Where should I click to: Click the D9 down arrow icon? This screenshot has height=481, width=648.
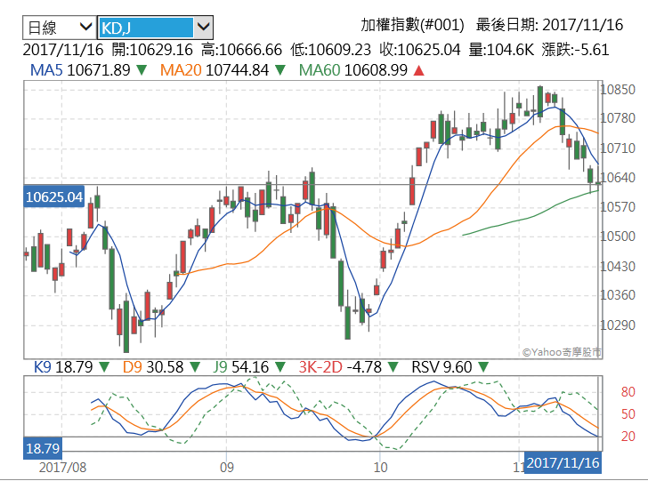coord(193,366)
